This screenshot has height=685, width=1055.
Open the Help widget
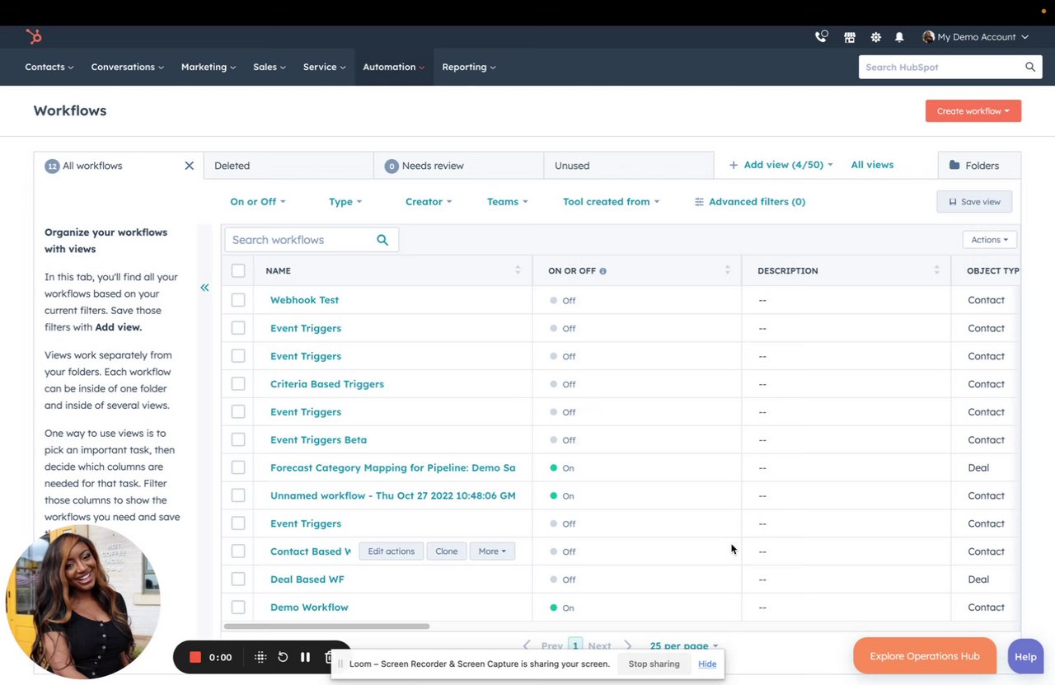pos(1025,657)
